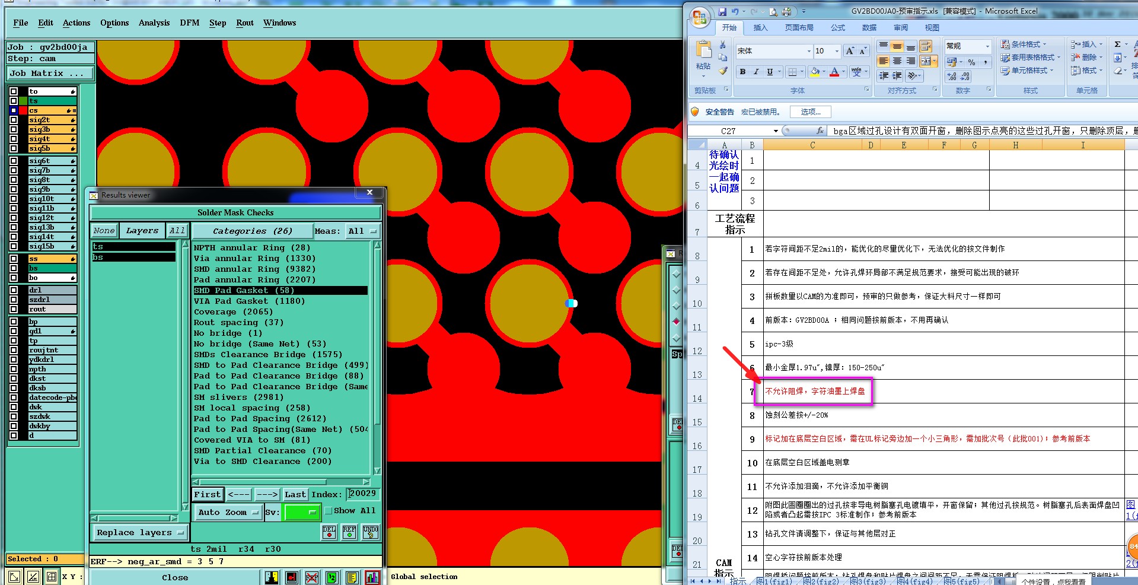This screenshot has height=585, width=1138.
Task: Open Replace layers dropdown
Action: point(139,533)
